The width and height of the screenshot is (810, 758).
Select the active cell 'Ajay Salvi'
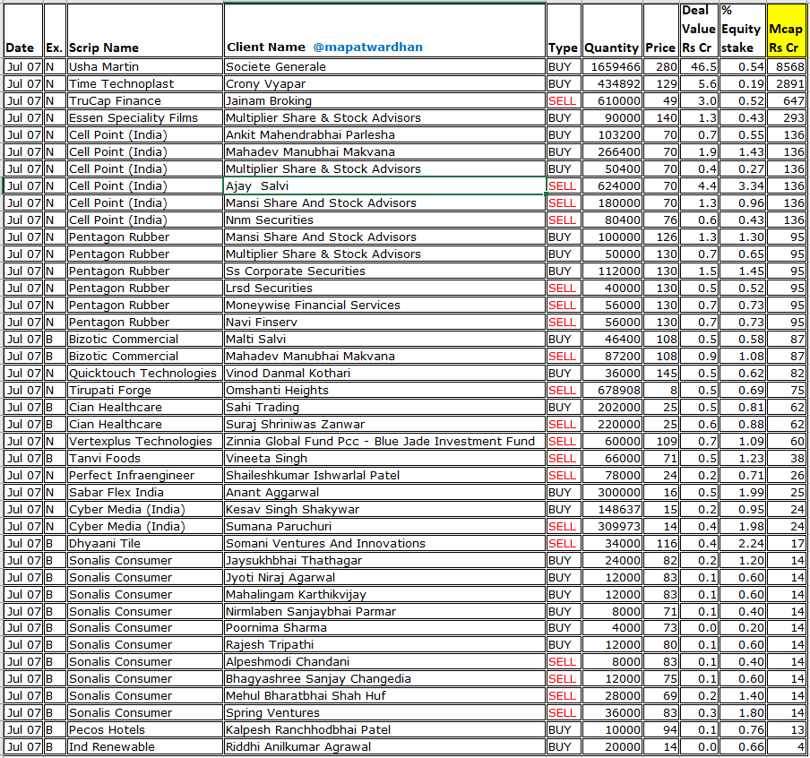(x=384, y=186)
